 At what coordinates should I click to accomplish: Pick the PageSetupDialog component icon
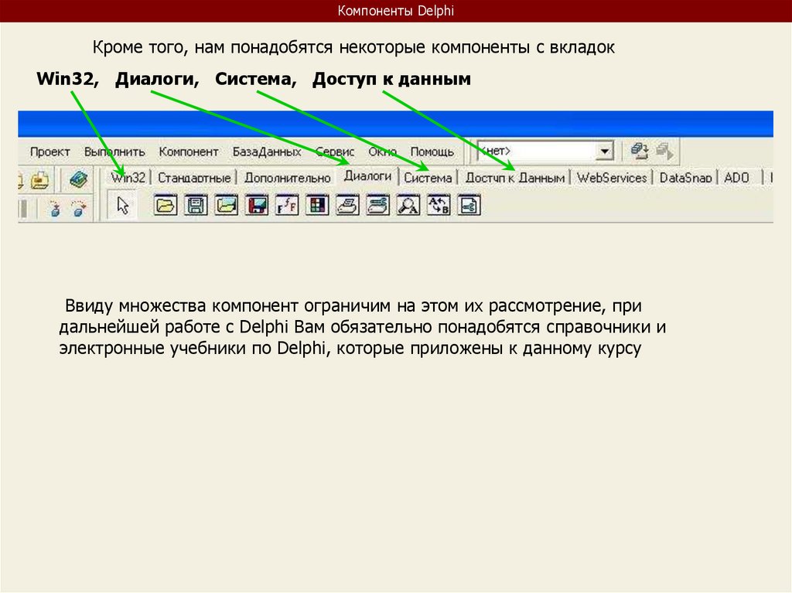click(x=469, y=205)
